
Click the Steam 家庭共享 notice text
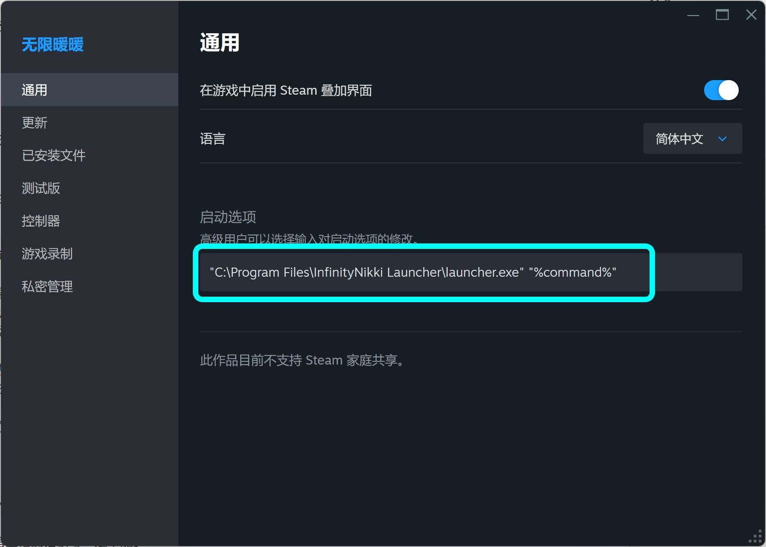(x=302, y=360)
